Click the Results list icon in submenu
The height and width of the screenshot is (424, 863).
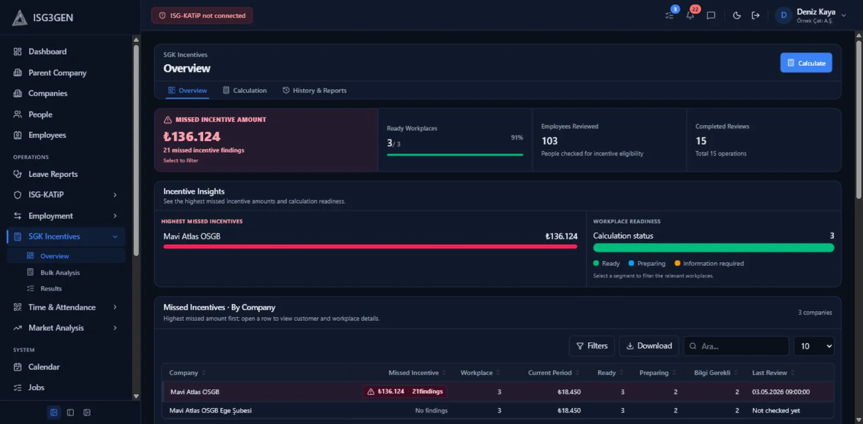[30, 288]
